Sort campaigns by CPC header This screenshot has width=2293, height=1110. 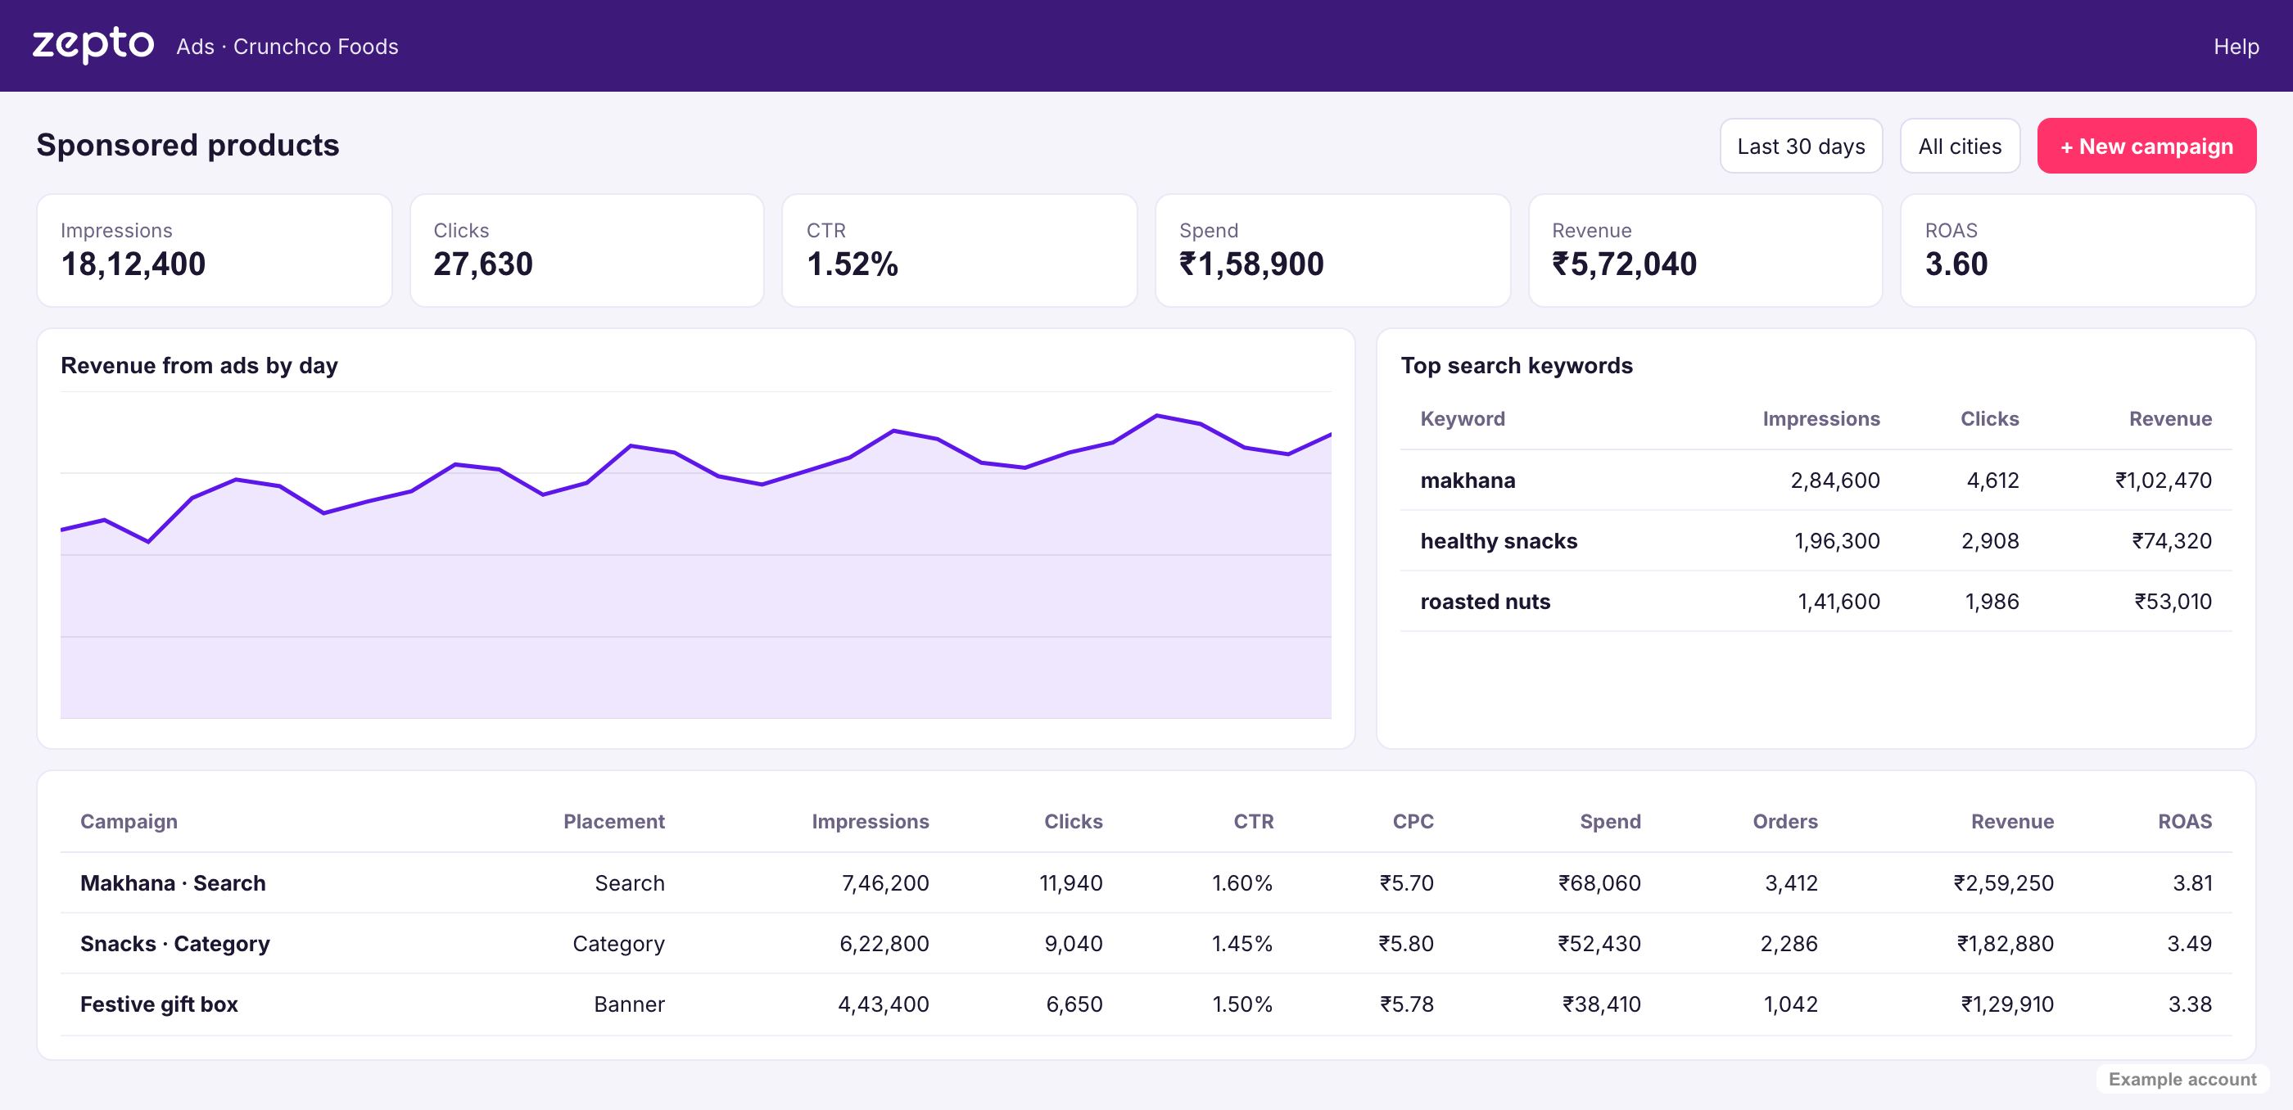[x=1413, y=822]
